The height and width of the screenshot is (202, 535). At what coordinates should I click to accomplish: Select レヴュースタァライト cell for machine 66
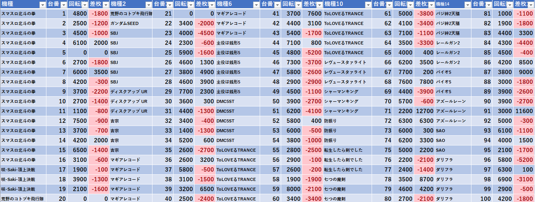(347, 62)
